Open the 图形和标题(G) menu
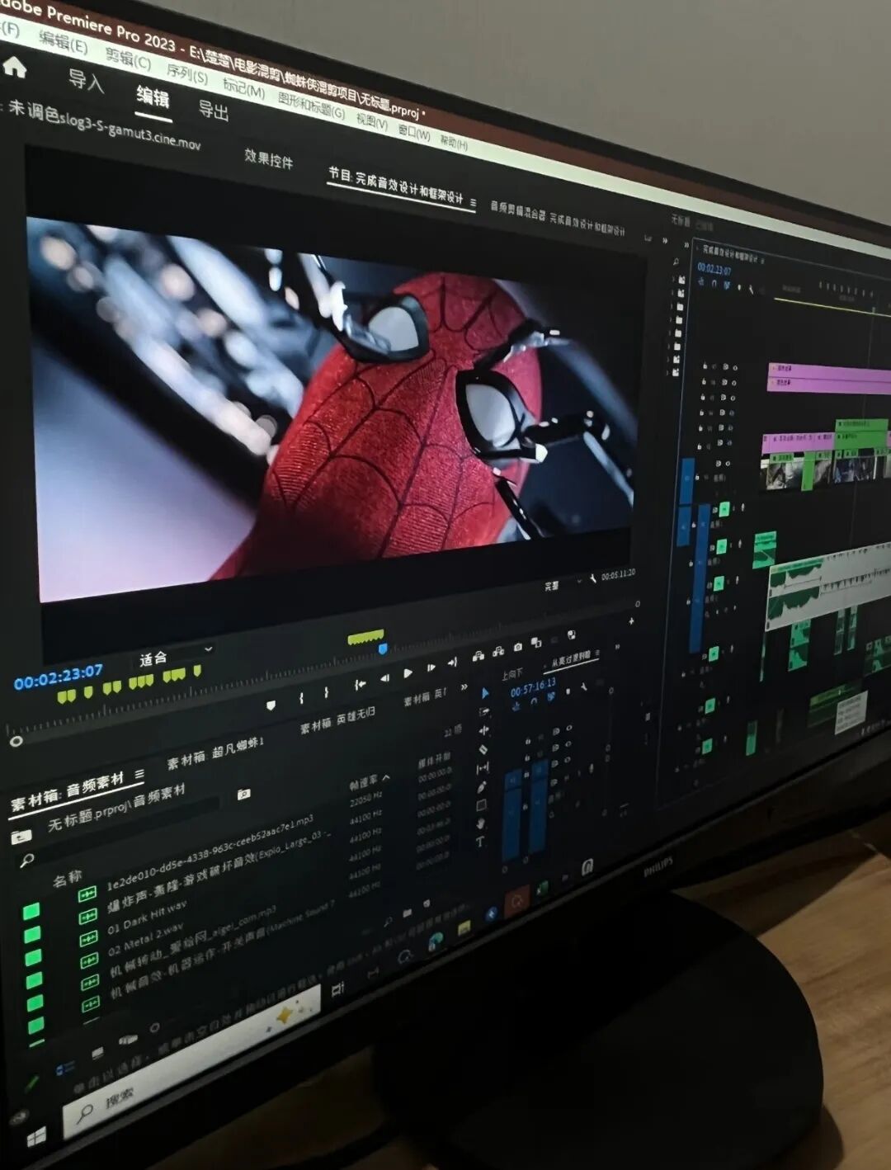This screenshot has height=1170, width=891. click(311, 105)
